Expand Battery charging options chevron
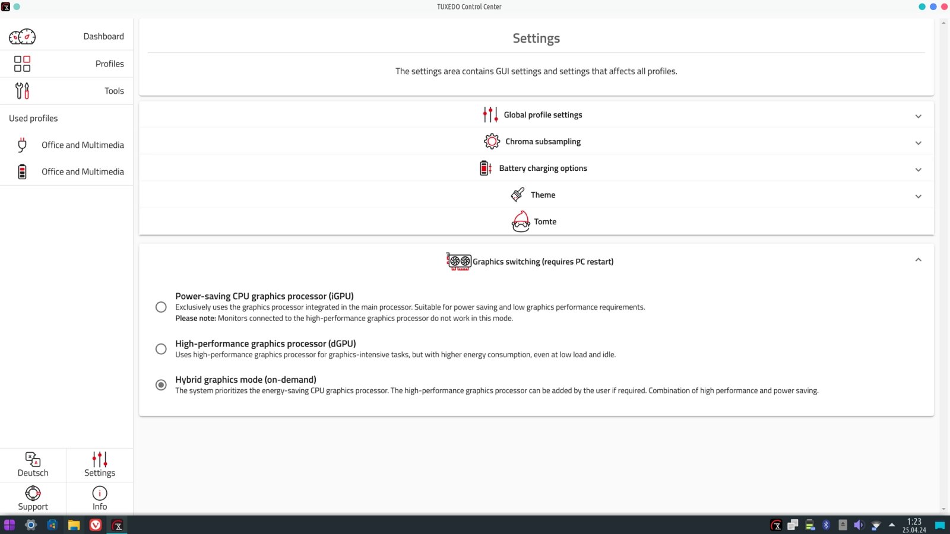 click(918, 170)
